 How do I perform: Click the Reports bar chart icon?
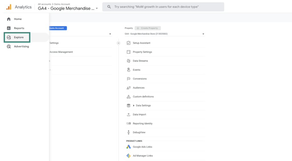[9, 28]
